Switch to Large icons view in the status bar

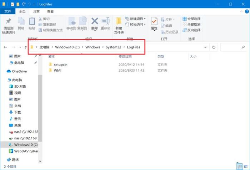[x=246, y=166]
